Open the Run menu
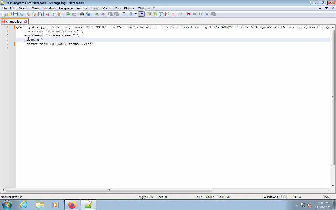The image size is (336, 210). coord(118,8)
